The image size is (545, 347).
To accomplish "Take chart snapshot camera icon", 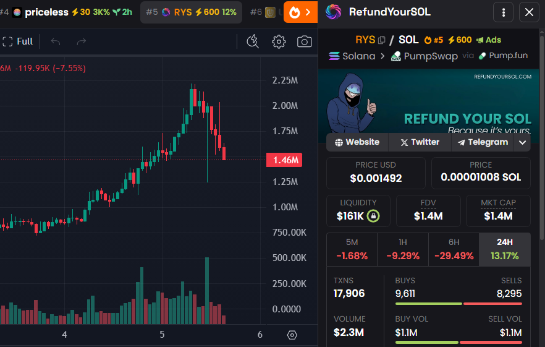I will [x=304, y=41].
